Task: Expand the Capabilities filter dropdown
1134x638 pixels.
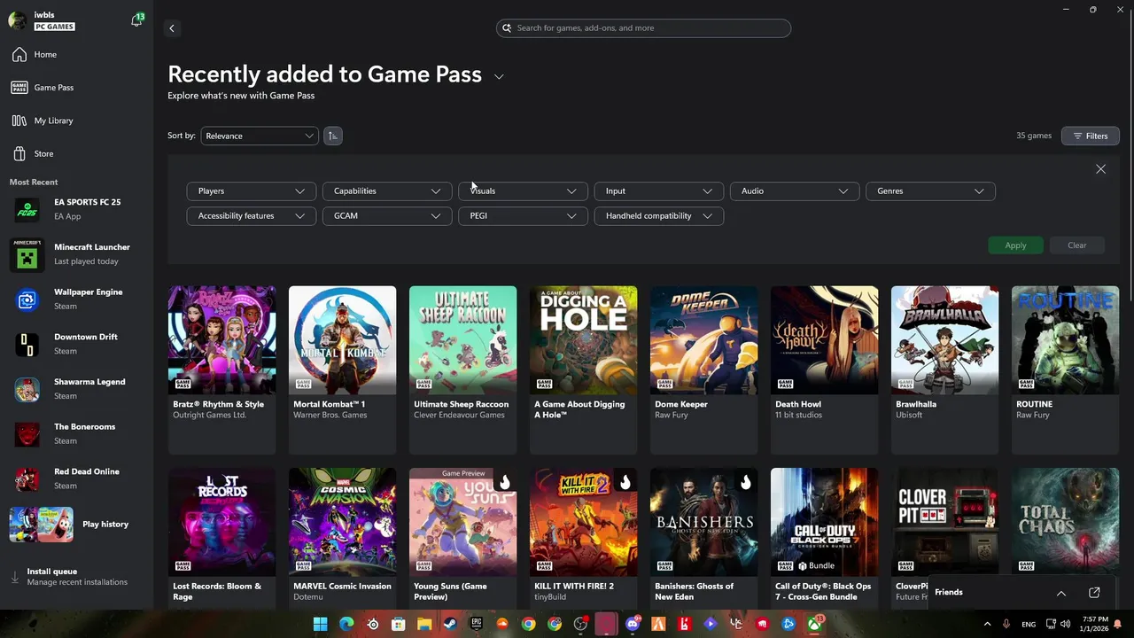Action: tap(386, 191)
